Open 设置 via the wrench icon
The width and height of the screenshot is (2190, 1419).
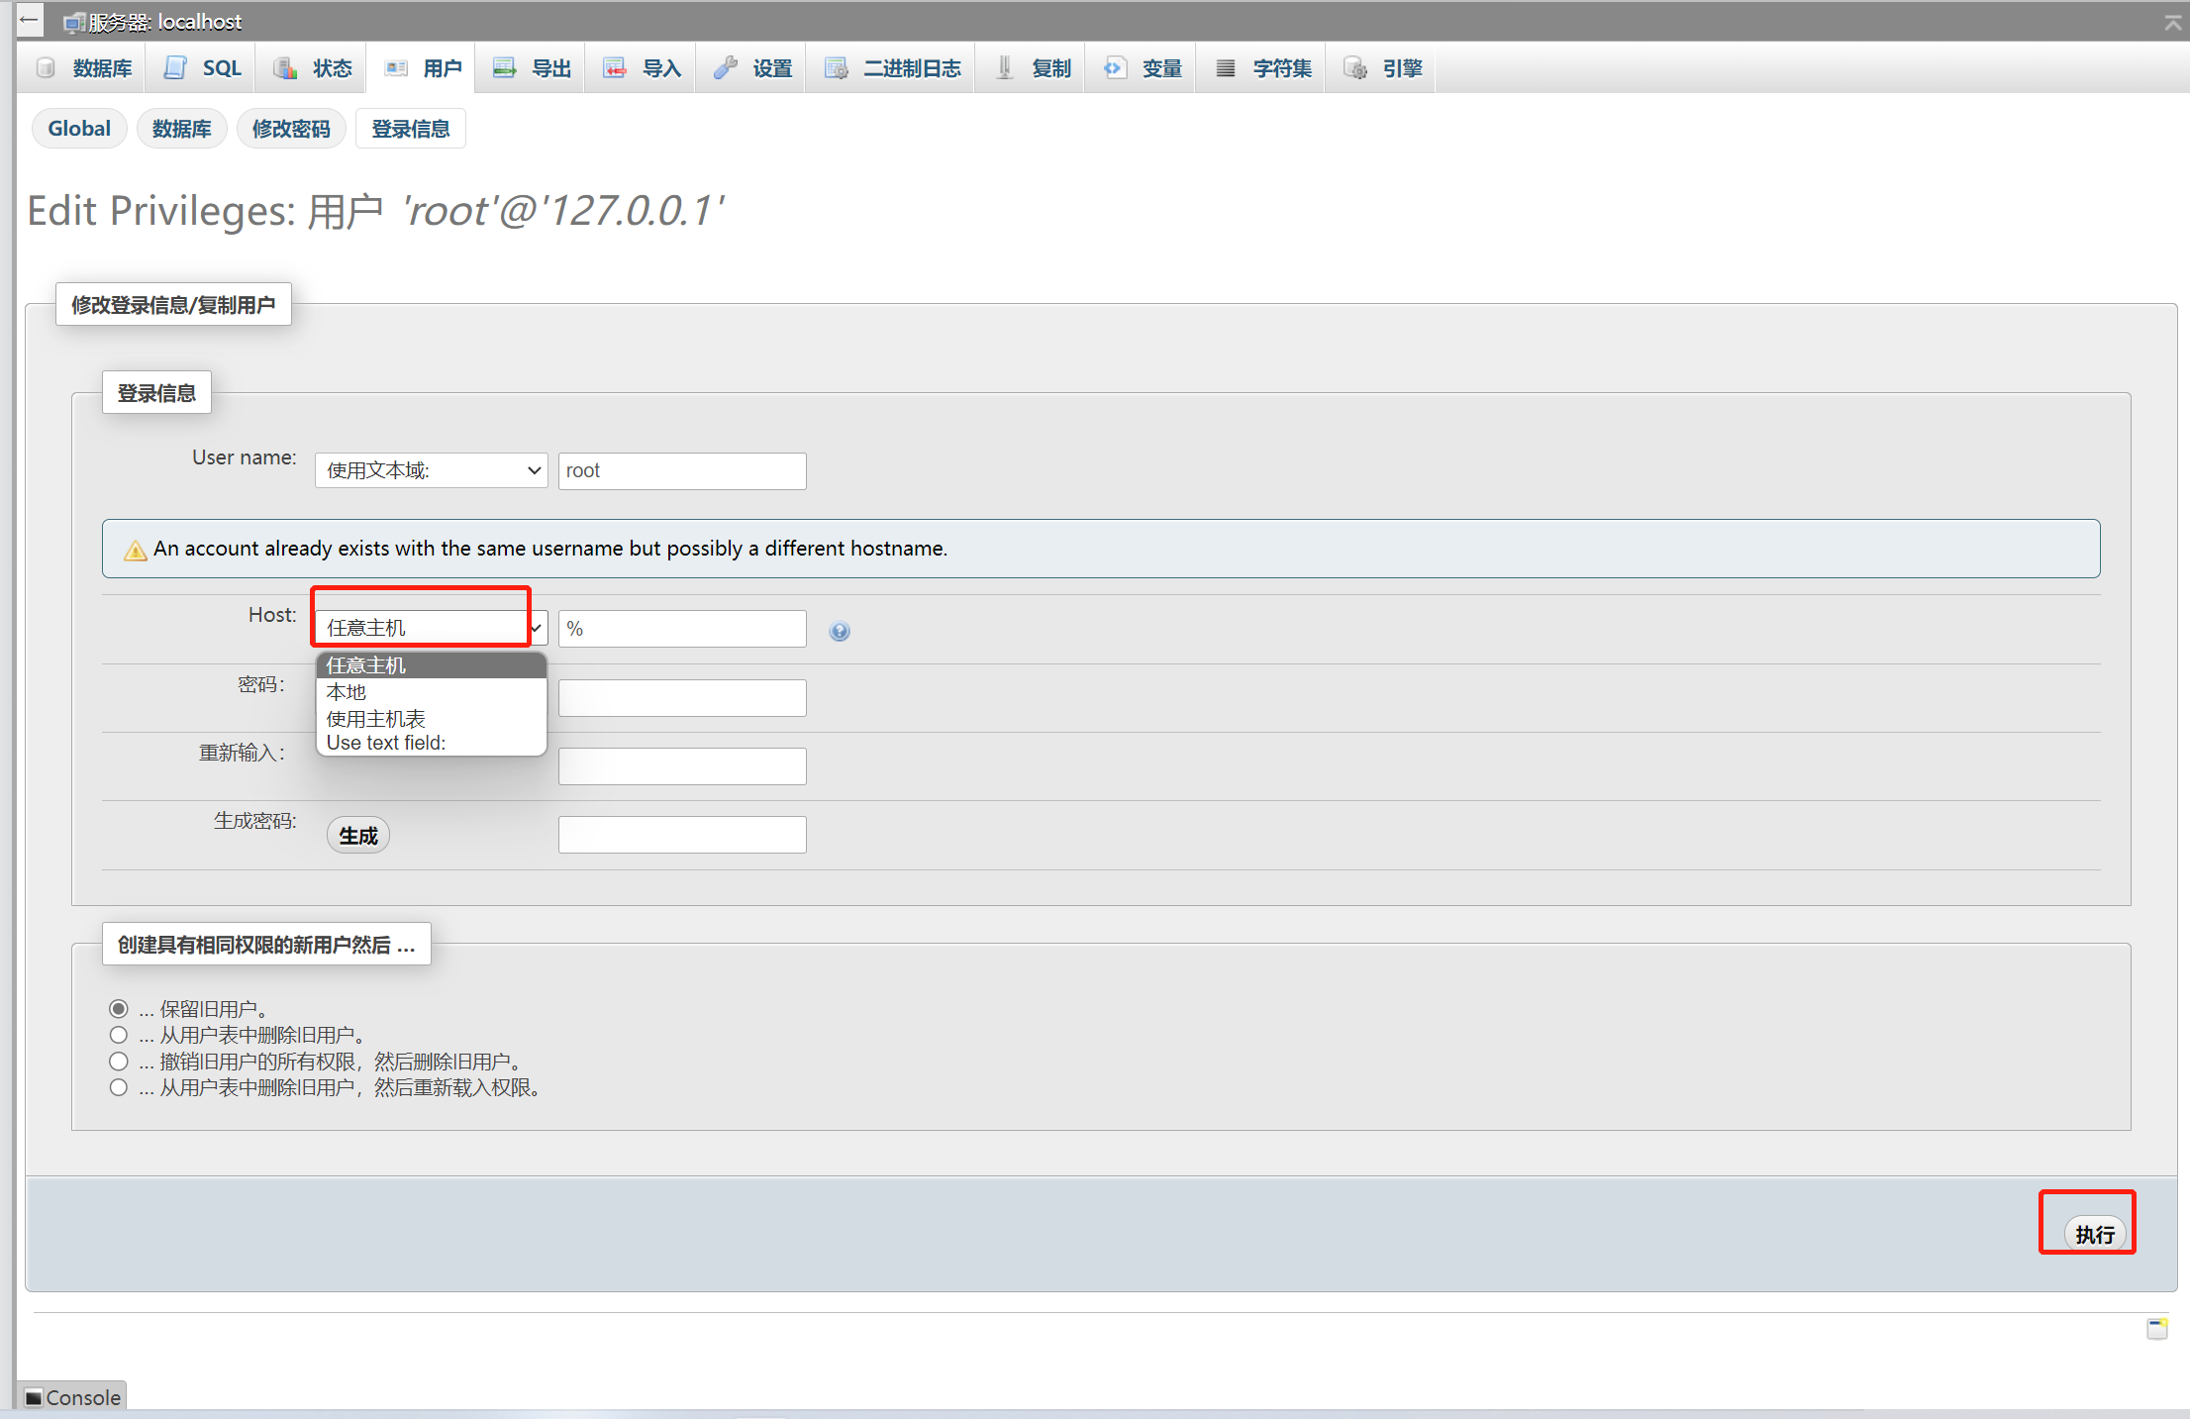tap(726, 68)
